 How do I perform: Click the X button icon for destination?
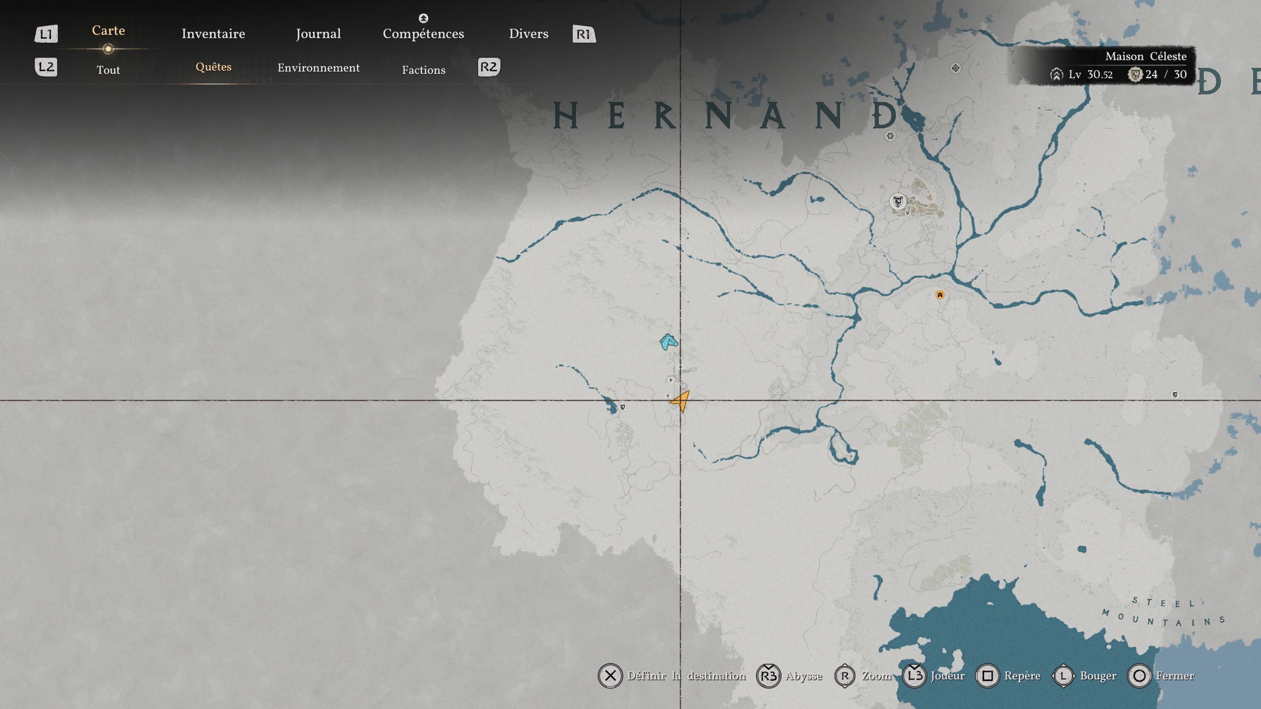coord(610,676)
